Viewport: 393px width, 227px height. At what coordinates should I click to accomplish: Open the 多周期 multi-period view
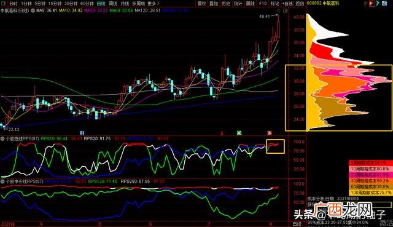(138, 4)
